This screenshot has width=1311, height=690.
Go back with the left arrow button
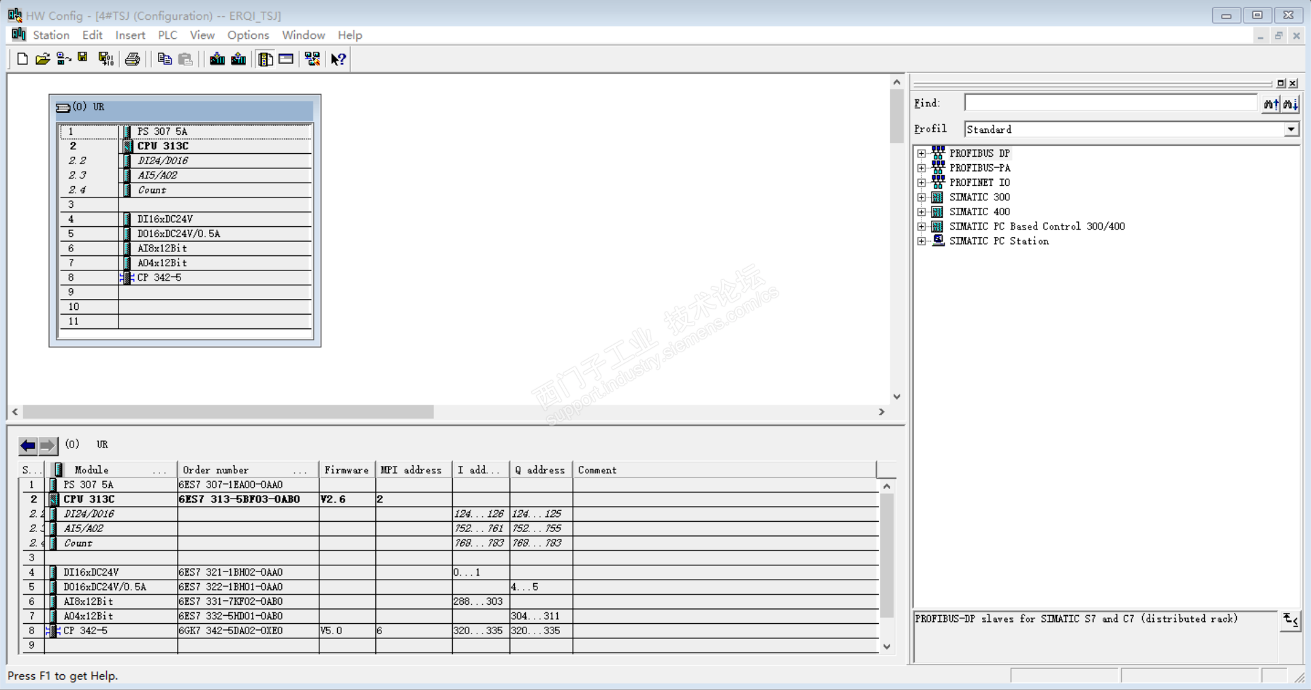coord(28,445)
